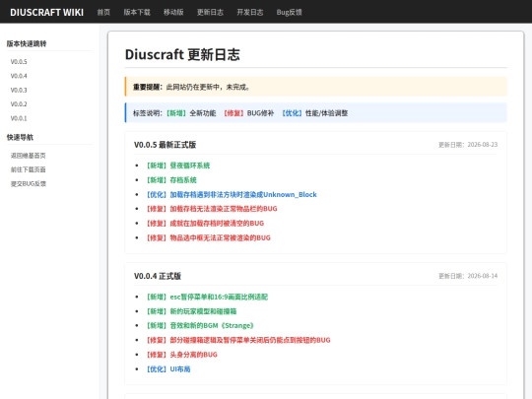Image resolution: width=532 pixels, height=399 pixels.
Task: Click the 快速导航 sidebar heading
Action: coord(20,137)
